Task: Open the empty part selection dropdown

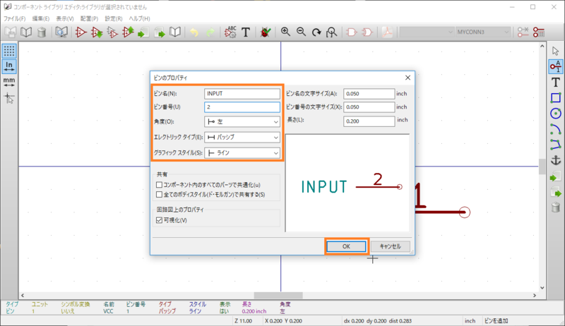Action: point(427,32)
